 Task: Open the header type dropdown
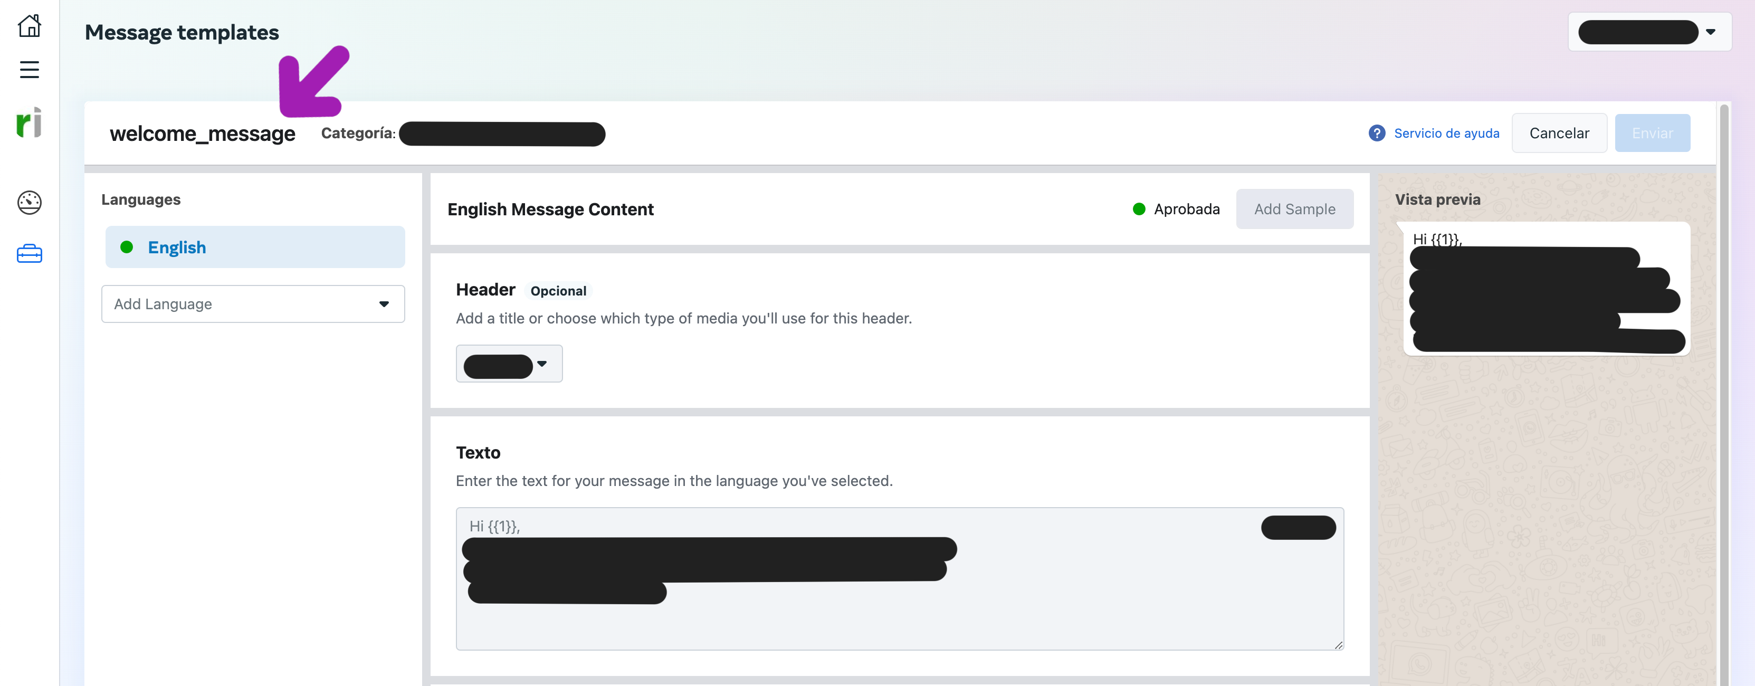click(x=509, y=364)
